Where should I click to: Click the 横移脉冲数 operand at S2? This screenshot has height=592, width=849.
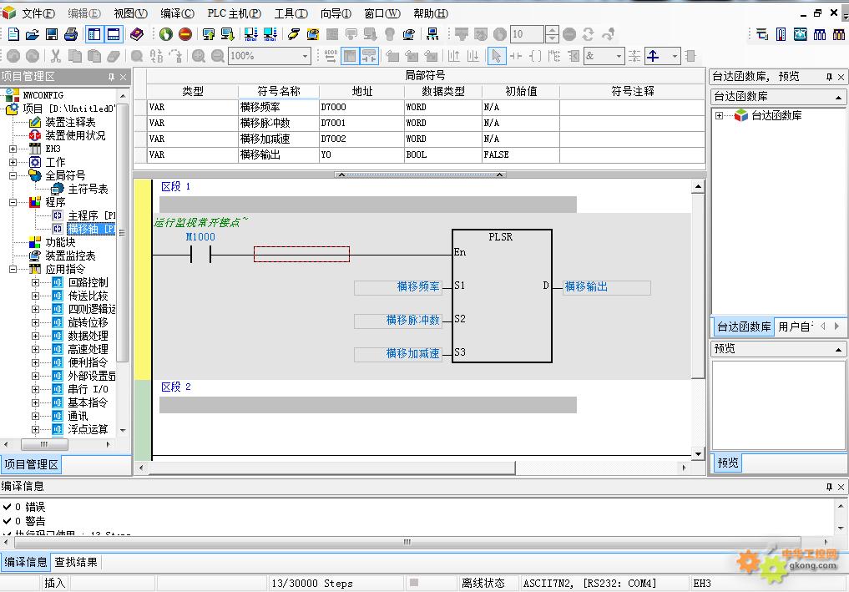(398, 321)
